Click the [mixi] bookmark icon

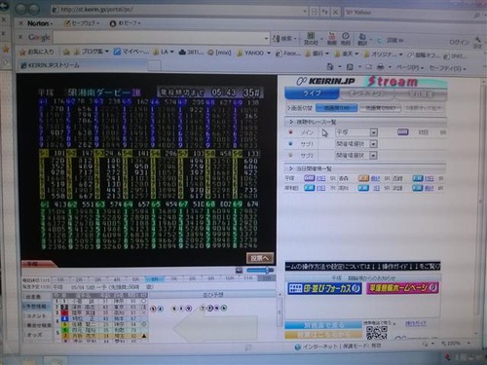click(x=210, y=53)
